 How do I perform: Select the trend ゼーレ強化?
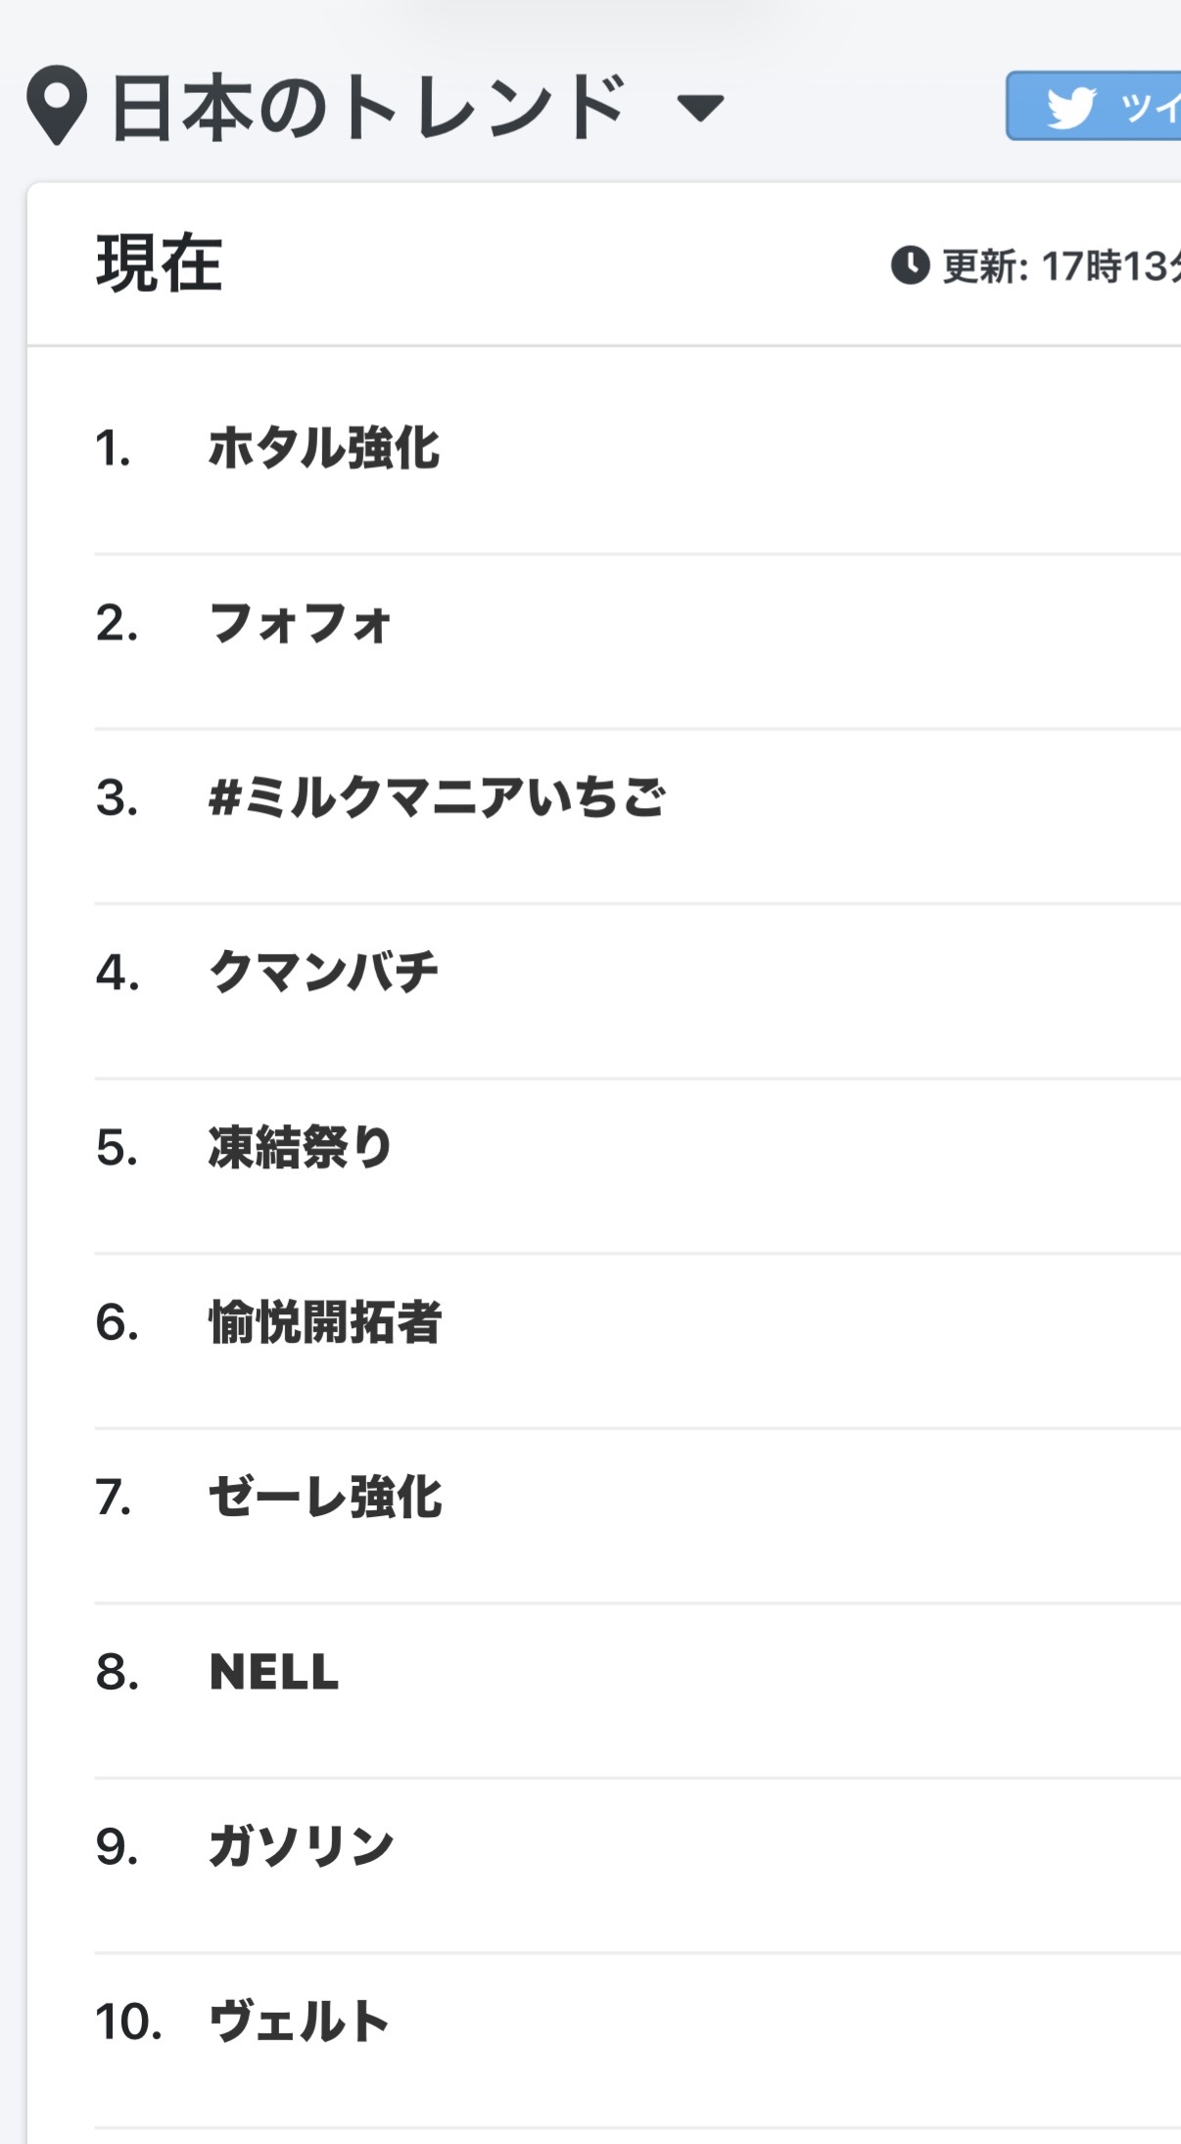(325, 1497)
